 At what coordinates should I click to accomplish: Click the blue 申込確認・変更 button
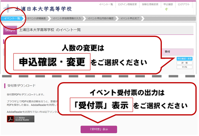[x=185, y=59]
